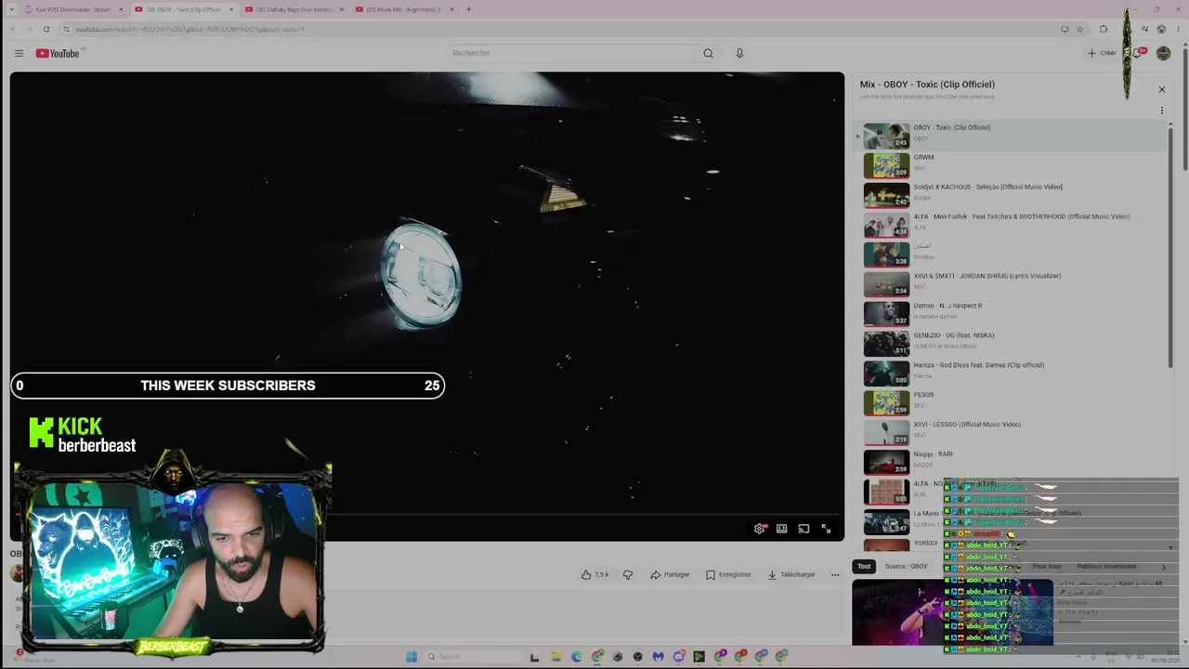Viewport: 1189px width, 669px height.
Task: Cast the video to another screen
Action: tap(804, 529)
